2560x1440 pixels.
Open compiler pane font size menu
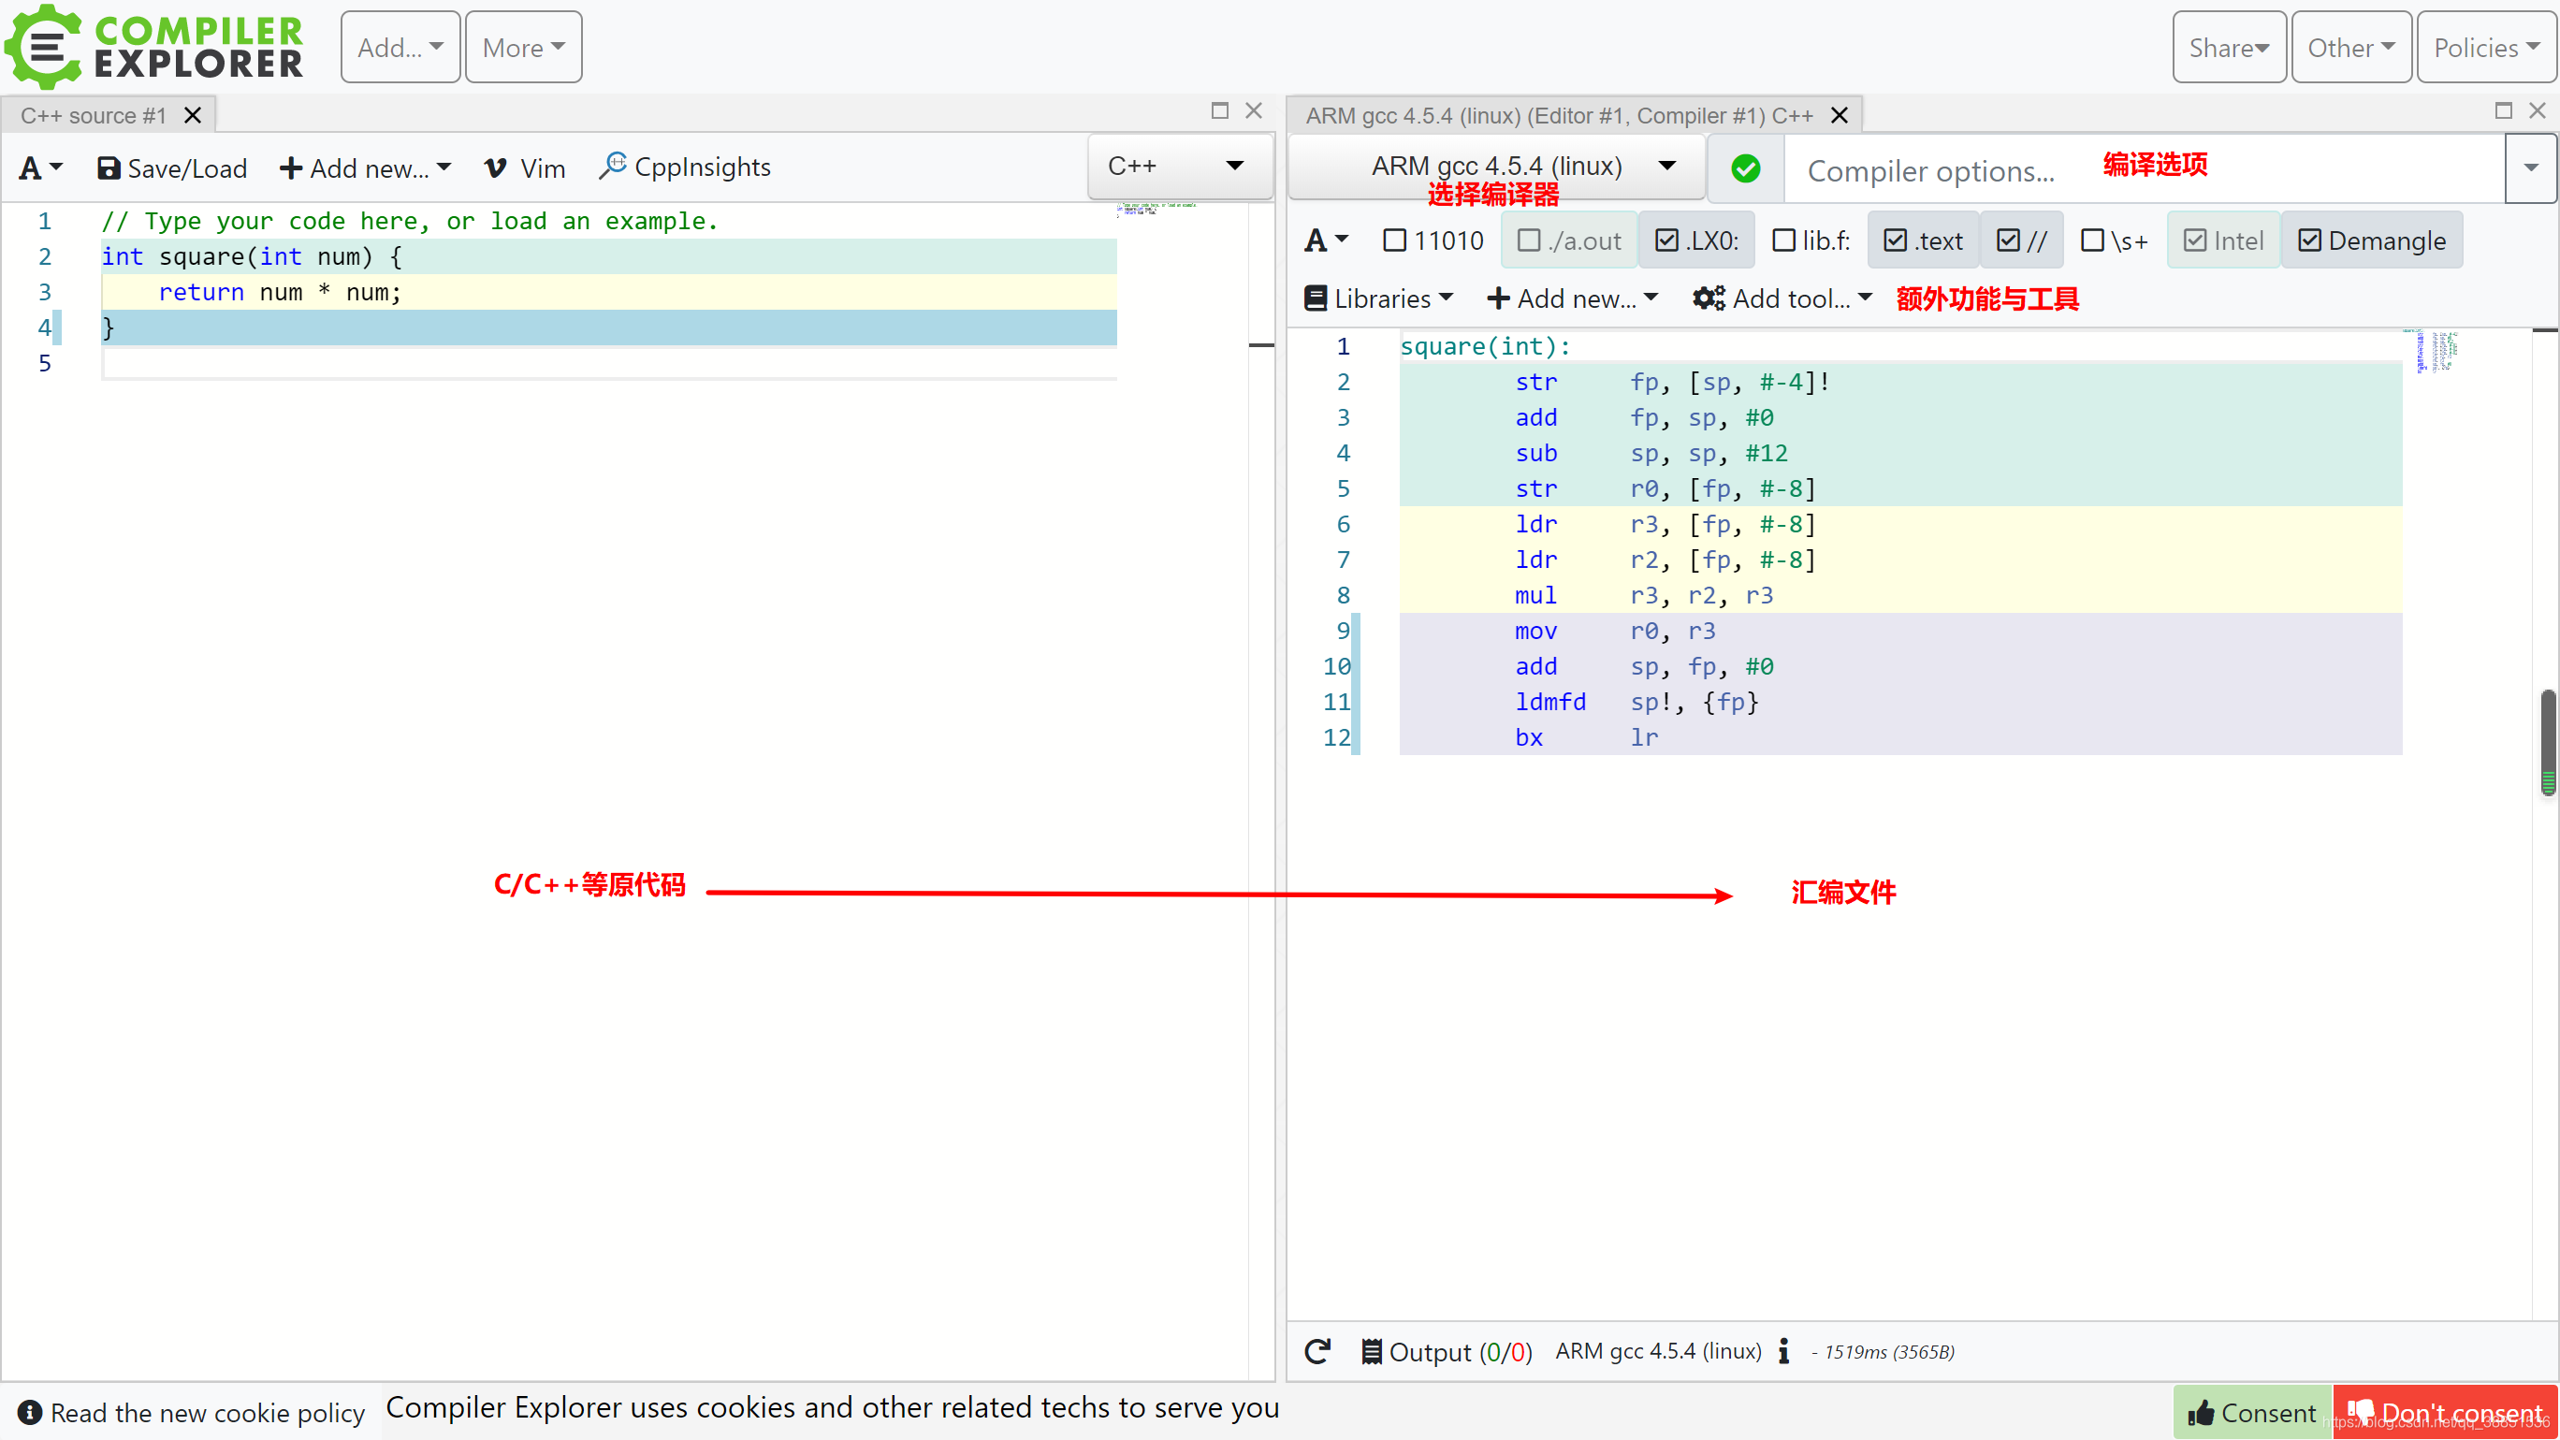click(x=1326, y=240)
